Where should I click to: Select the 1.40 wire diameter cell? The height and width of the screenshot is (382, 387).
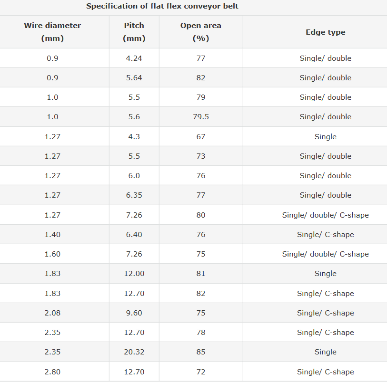(x=52, y=234)
